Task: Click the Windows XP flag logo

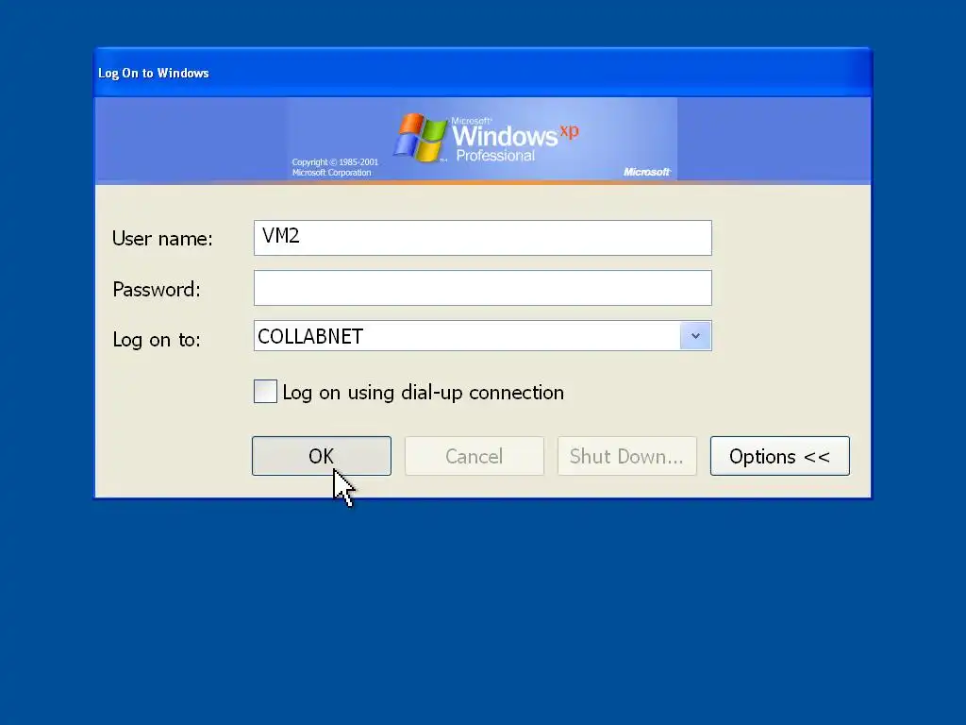Action: (x=420, y=138)
